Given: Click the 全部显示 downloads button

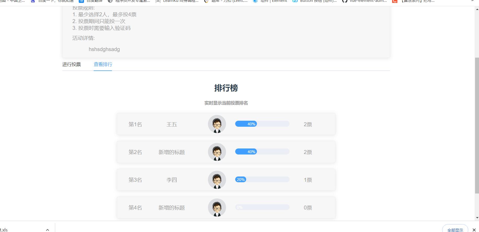Looking at the screenshot, I should coord(455,230).
